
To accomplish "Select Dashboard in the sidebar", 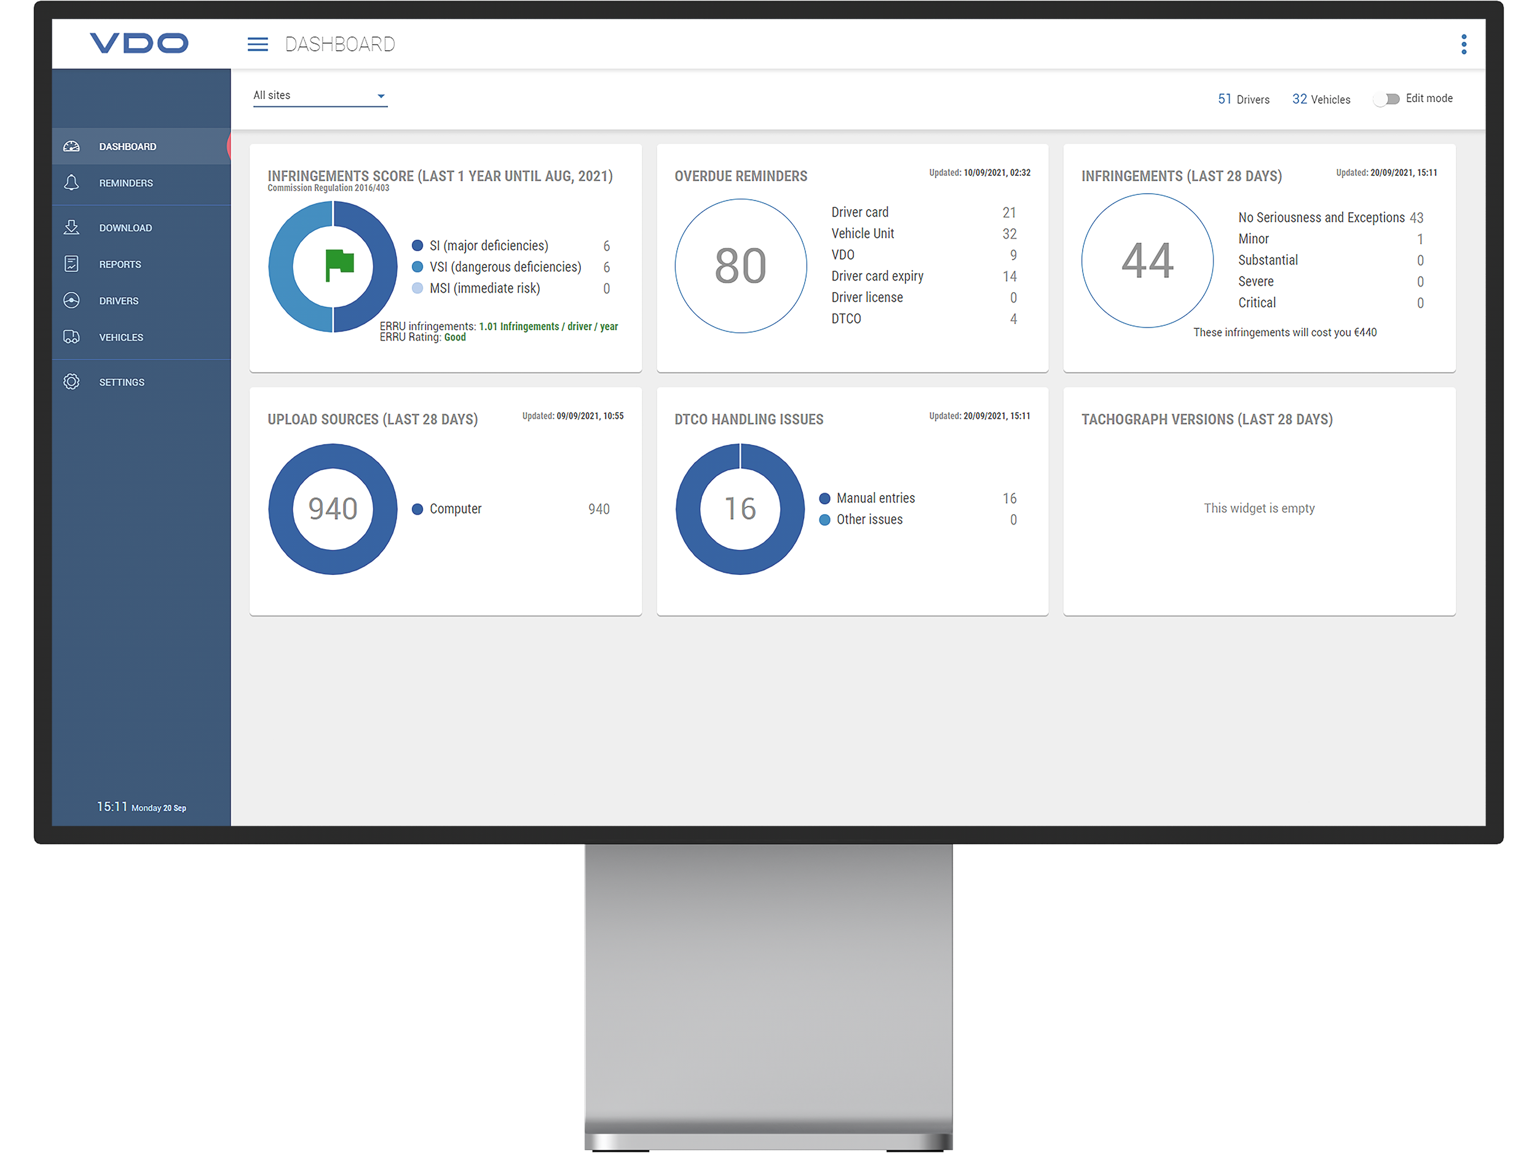I will [x=128, y=146].
